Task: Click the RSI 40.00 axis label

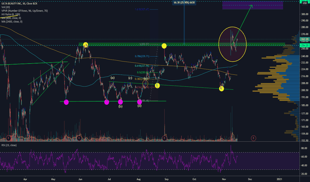Action: [304, 165]
